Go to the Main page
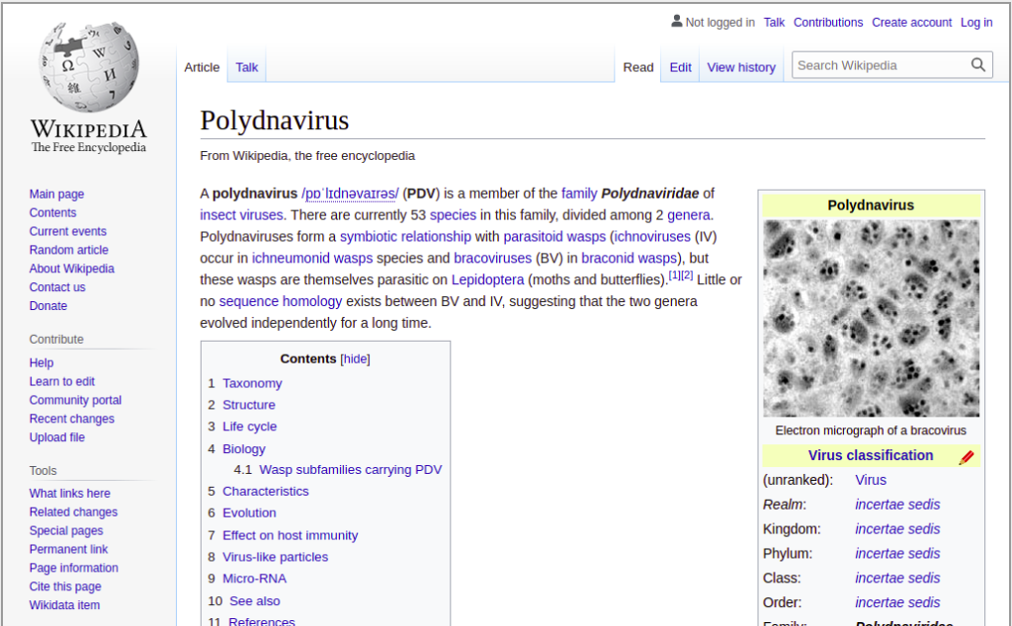Viewport: 1012px width, 626px height. tap(56, 195)
